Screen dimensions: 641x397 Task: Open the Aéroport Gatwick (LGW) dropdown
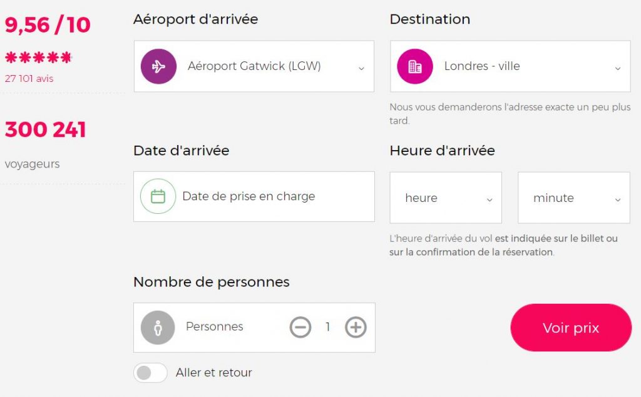[360, 66]
